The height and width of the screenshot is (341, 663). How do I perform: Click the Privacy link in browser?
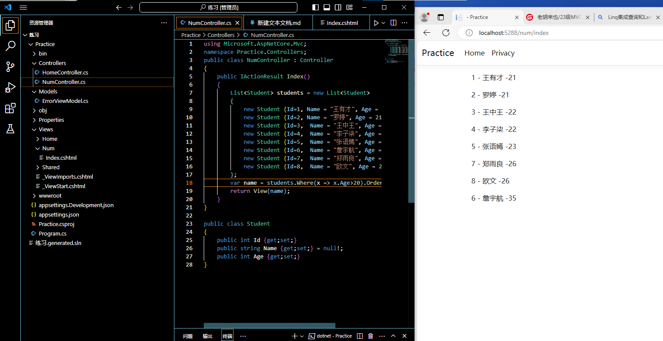[x=503, y=53]
